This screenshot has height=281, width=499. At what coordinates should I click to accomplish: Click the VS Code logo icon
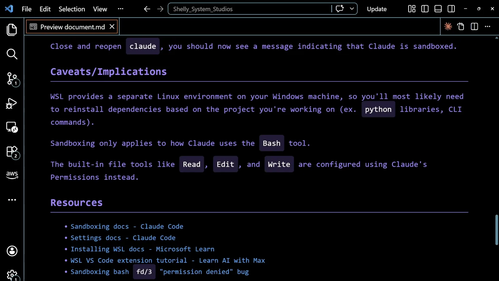point(9,9)
